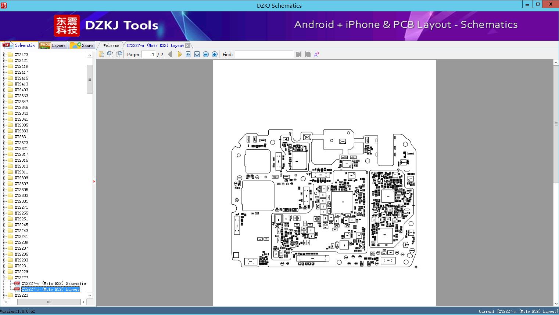Image resolution: width=559 pixels, height=315 pixels.
Task: Click the Find text input field
Action: [x=264, y=54]
